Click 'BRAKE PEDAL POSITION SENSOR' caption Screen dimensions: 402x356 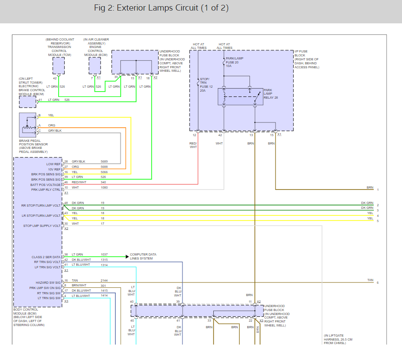point(33,146)
